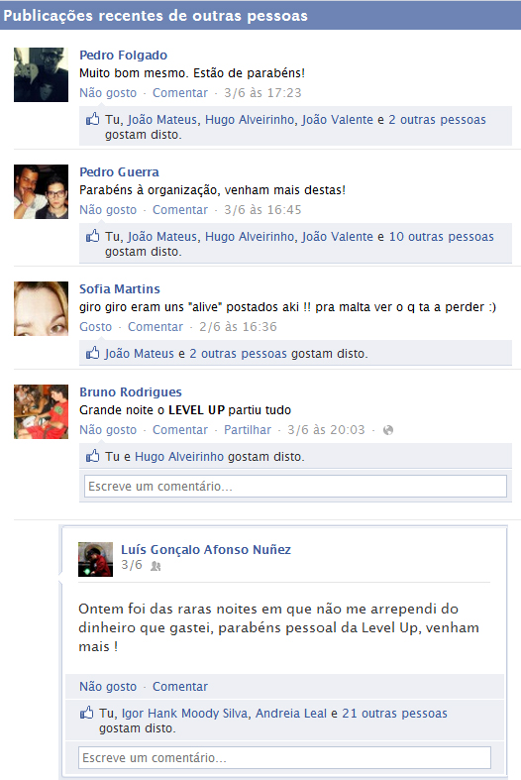Focus comment box under Luís Gonçalo's post

[284, 757]
